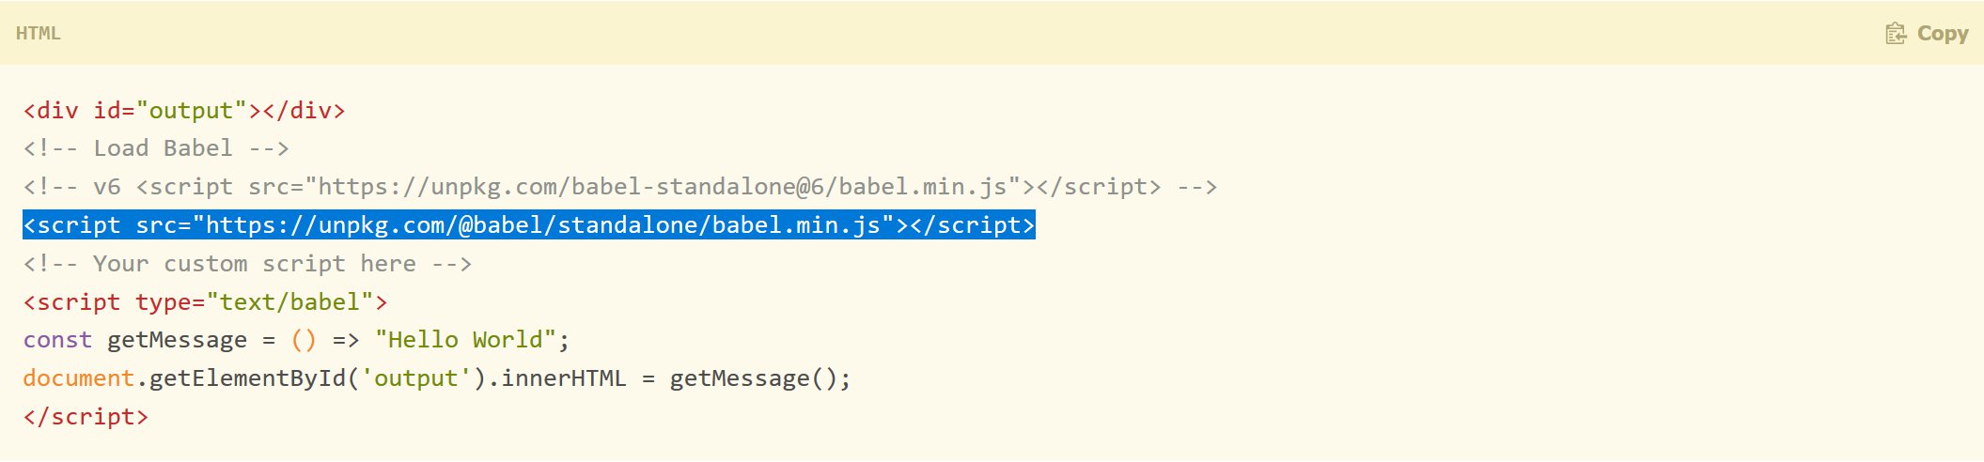Click the "Load Babel" comment
This screenshot has height=462, width=1984.
pos(156,148)
